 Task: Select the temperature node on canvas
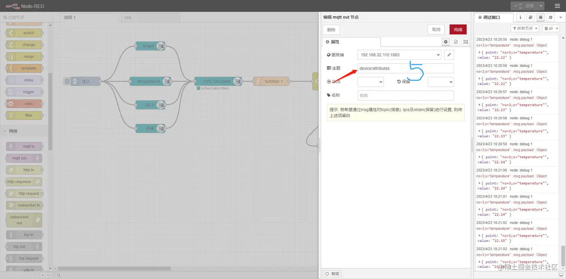150,81
